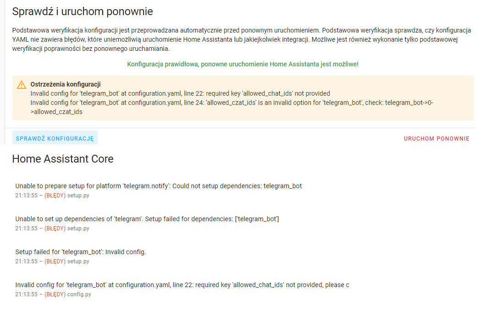Click the URUCHOM PONOWNIE restart button
Image resolution: width=480 pixels, height=310 pixels.
coord(436,138)
